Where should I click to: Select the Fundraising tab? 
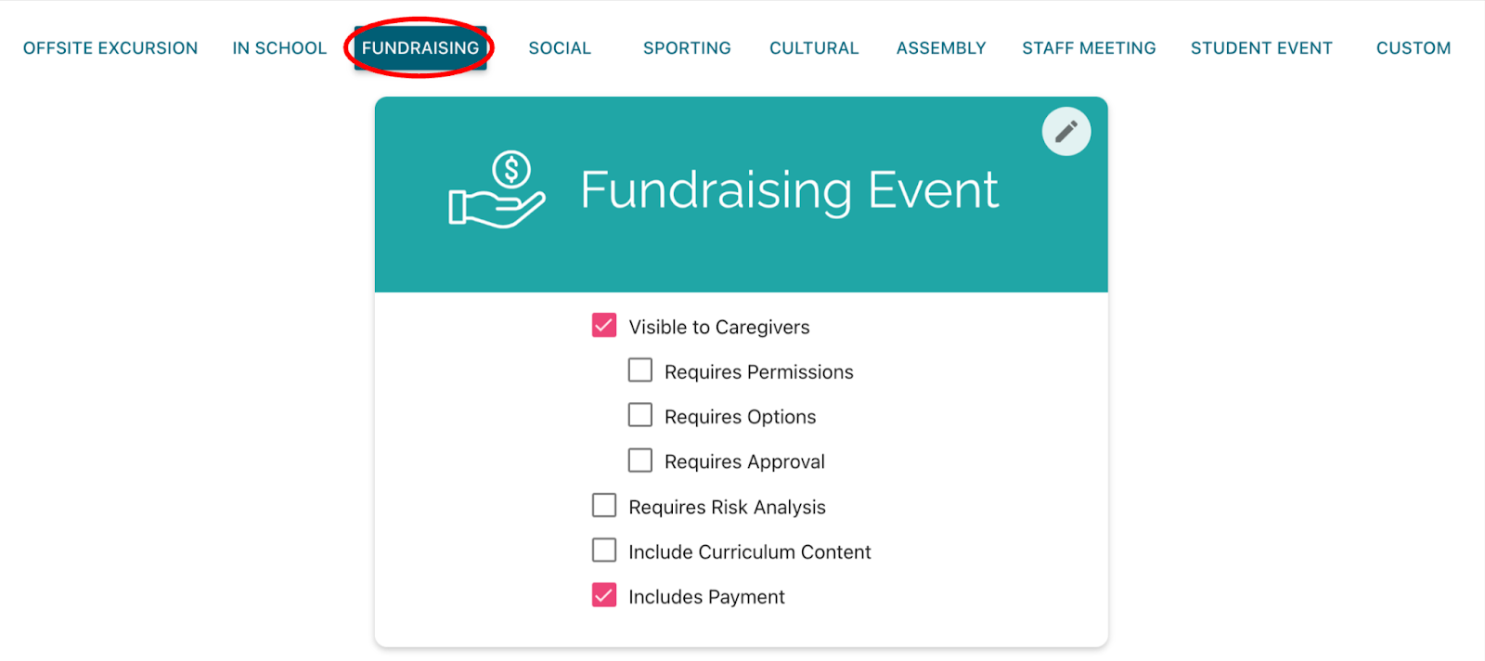click(420, 48)
